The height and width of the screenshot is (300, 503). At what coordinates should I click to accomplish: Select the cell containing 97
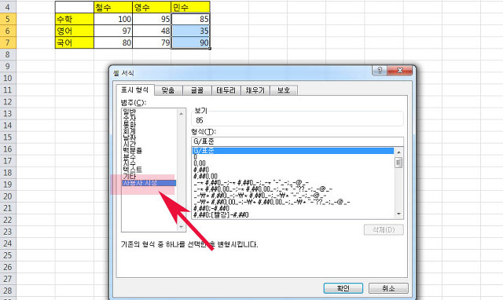point(113,31)
